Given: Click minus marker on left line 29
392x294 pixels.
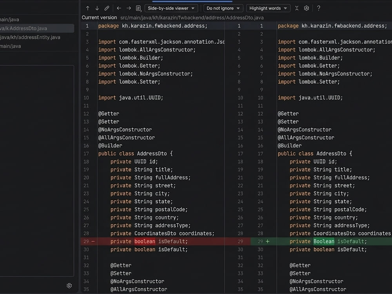Looking at the screenshot, I should 93,241.
